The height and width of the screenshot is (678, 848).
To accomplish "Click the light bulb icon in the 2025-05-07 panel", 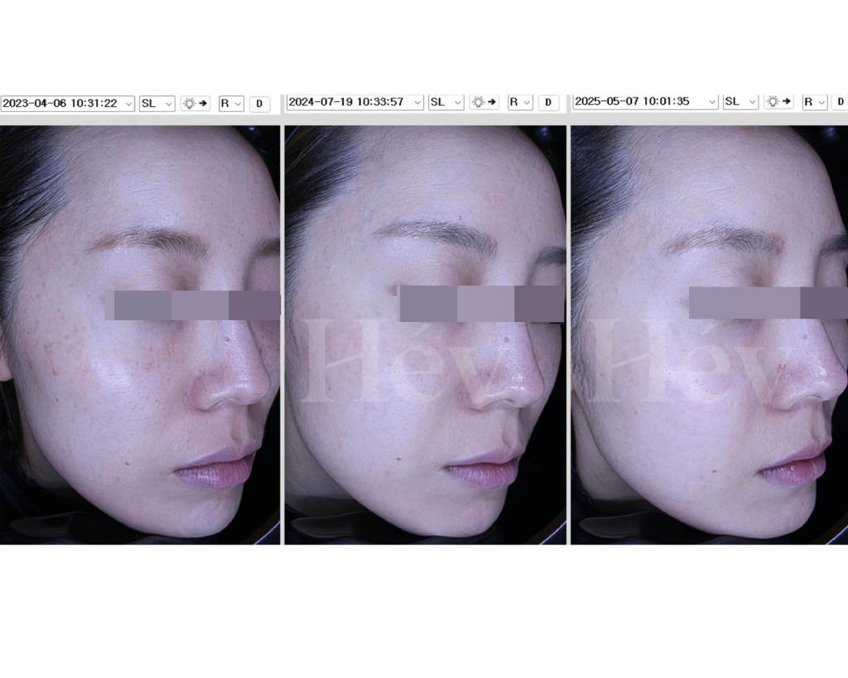I will (x=778, y=102).
